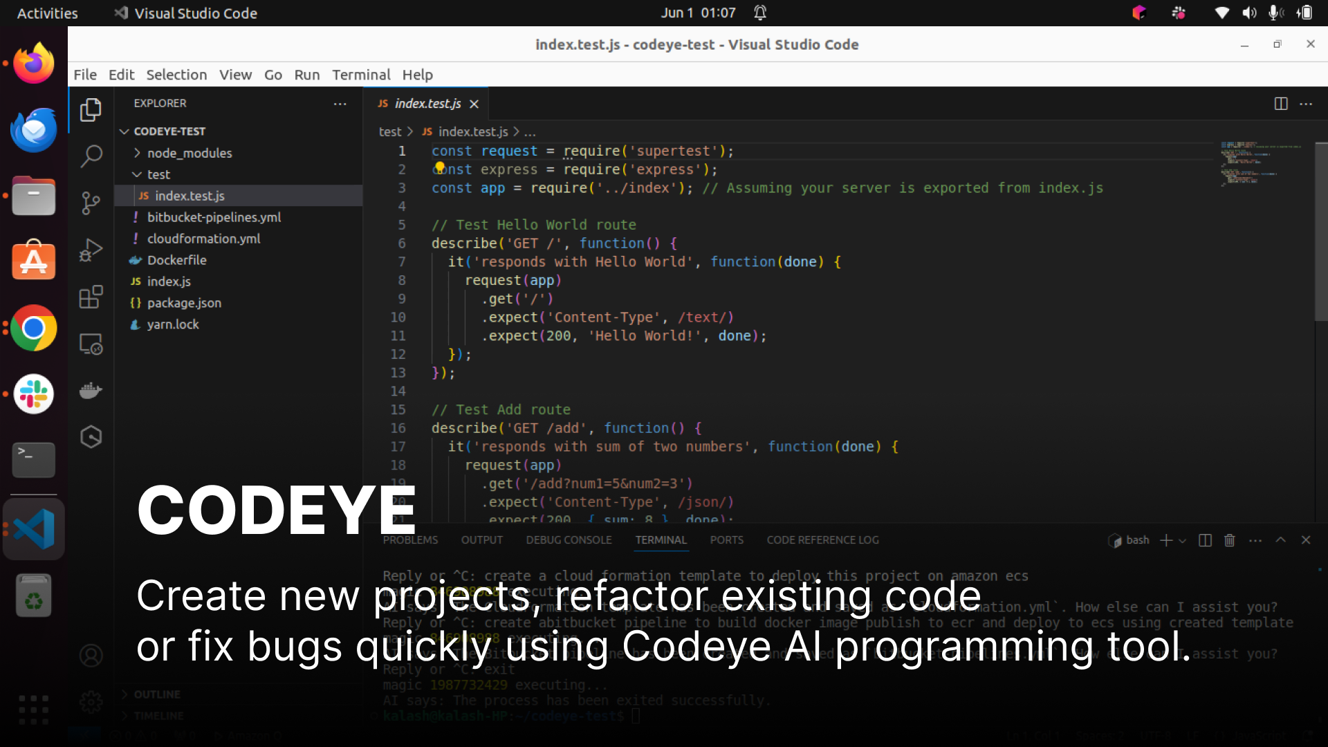Click the lightbulb code action icon
The width and height of the screenshot is (1328, 747).
click(440, 167)
